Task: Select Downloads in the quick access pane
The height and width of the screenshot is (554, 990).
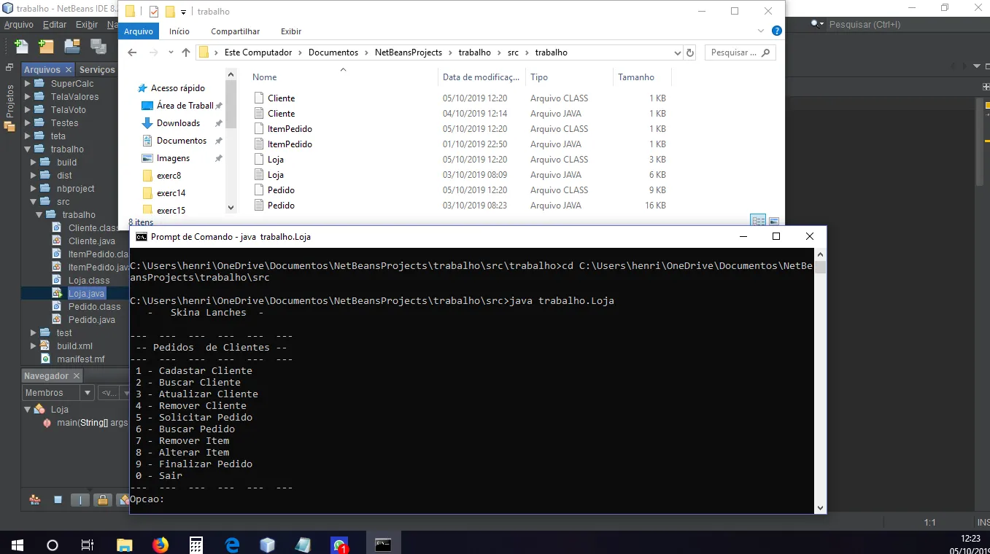Action: click(178, 123)
